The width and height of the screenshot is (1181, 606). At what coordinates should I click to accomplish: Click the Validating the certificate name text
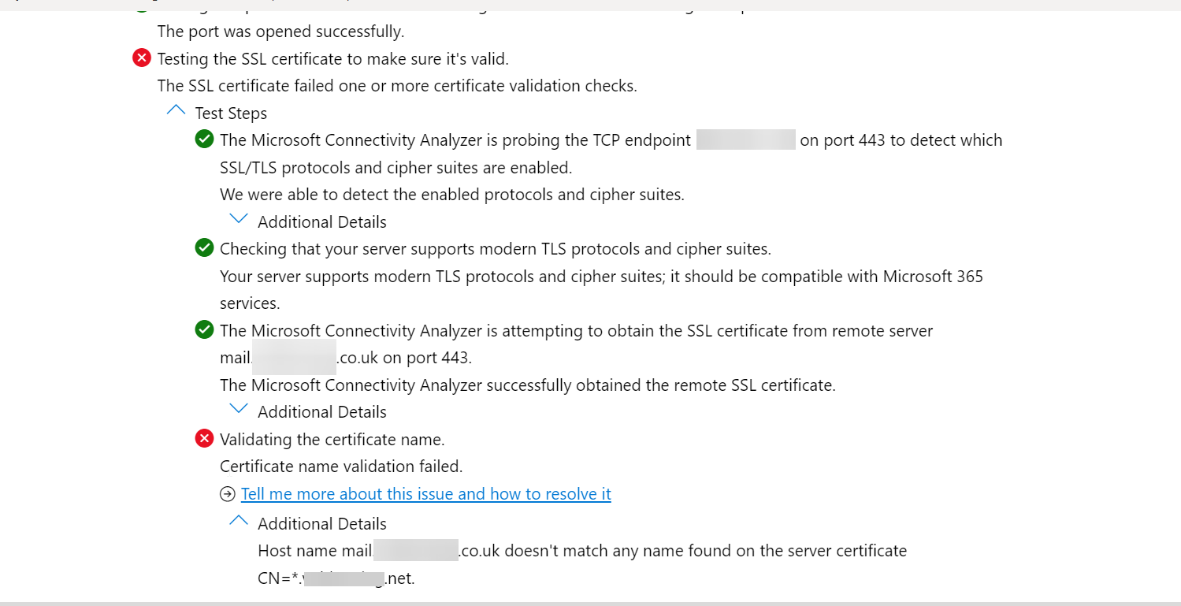click(x=332, y=440)
